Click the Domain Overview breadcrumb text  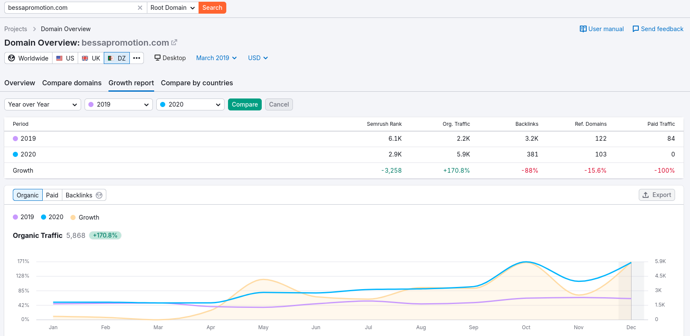66,29
